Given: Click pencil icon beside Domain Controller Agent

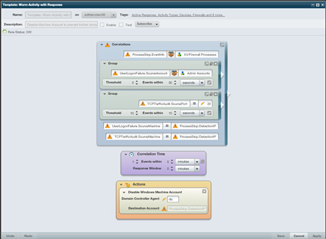Looking at the screenshot, I should point(164,199).
